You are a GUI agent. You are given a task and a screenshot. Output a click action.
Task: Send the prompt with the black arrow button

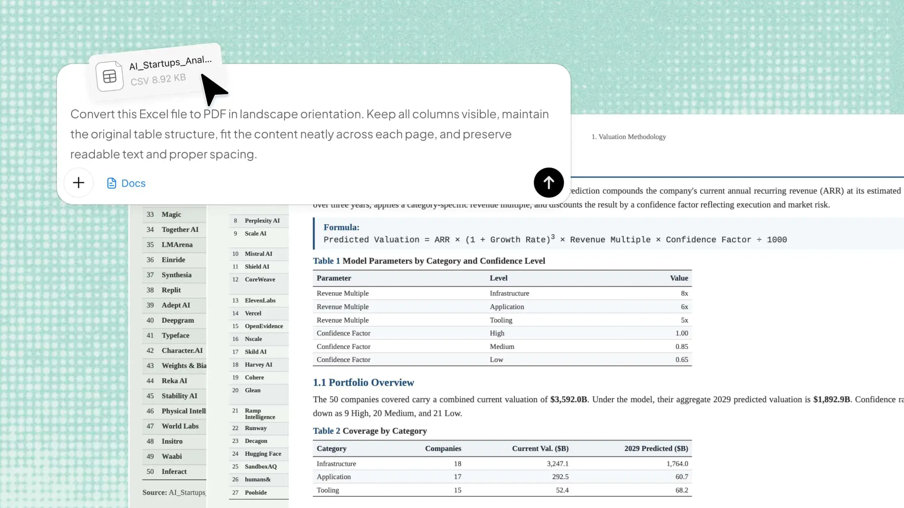548,183
